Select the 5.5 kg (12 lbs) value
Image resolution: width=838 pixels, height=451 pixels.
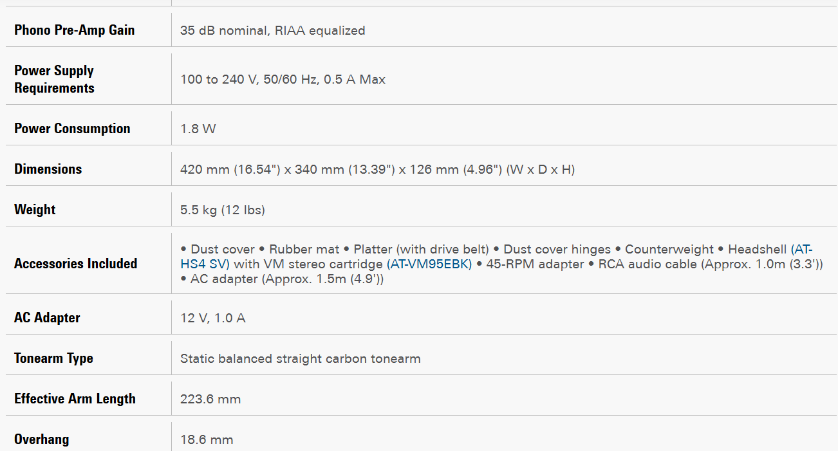pyautogui.click(x=223, y=210)
